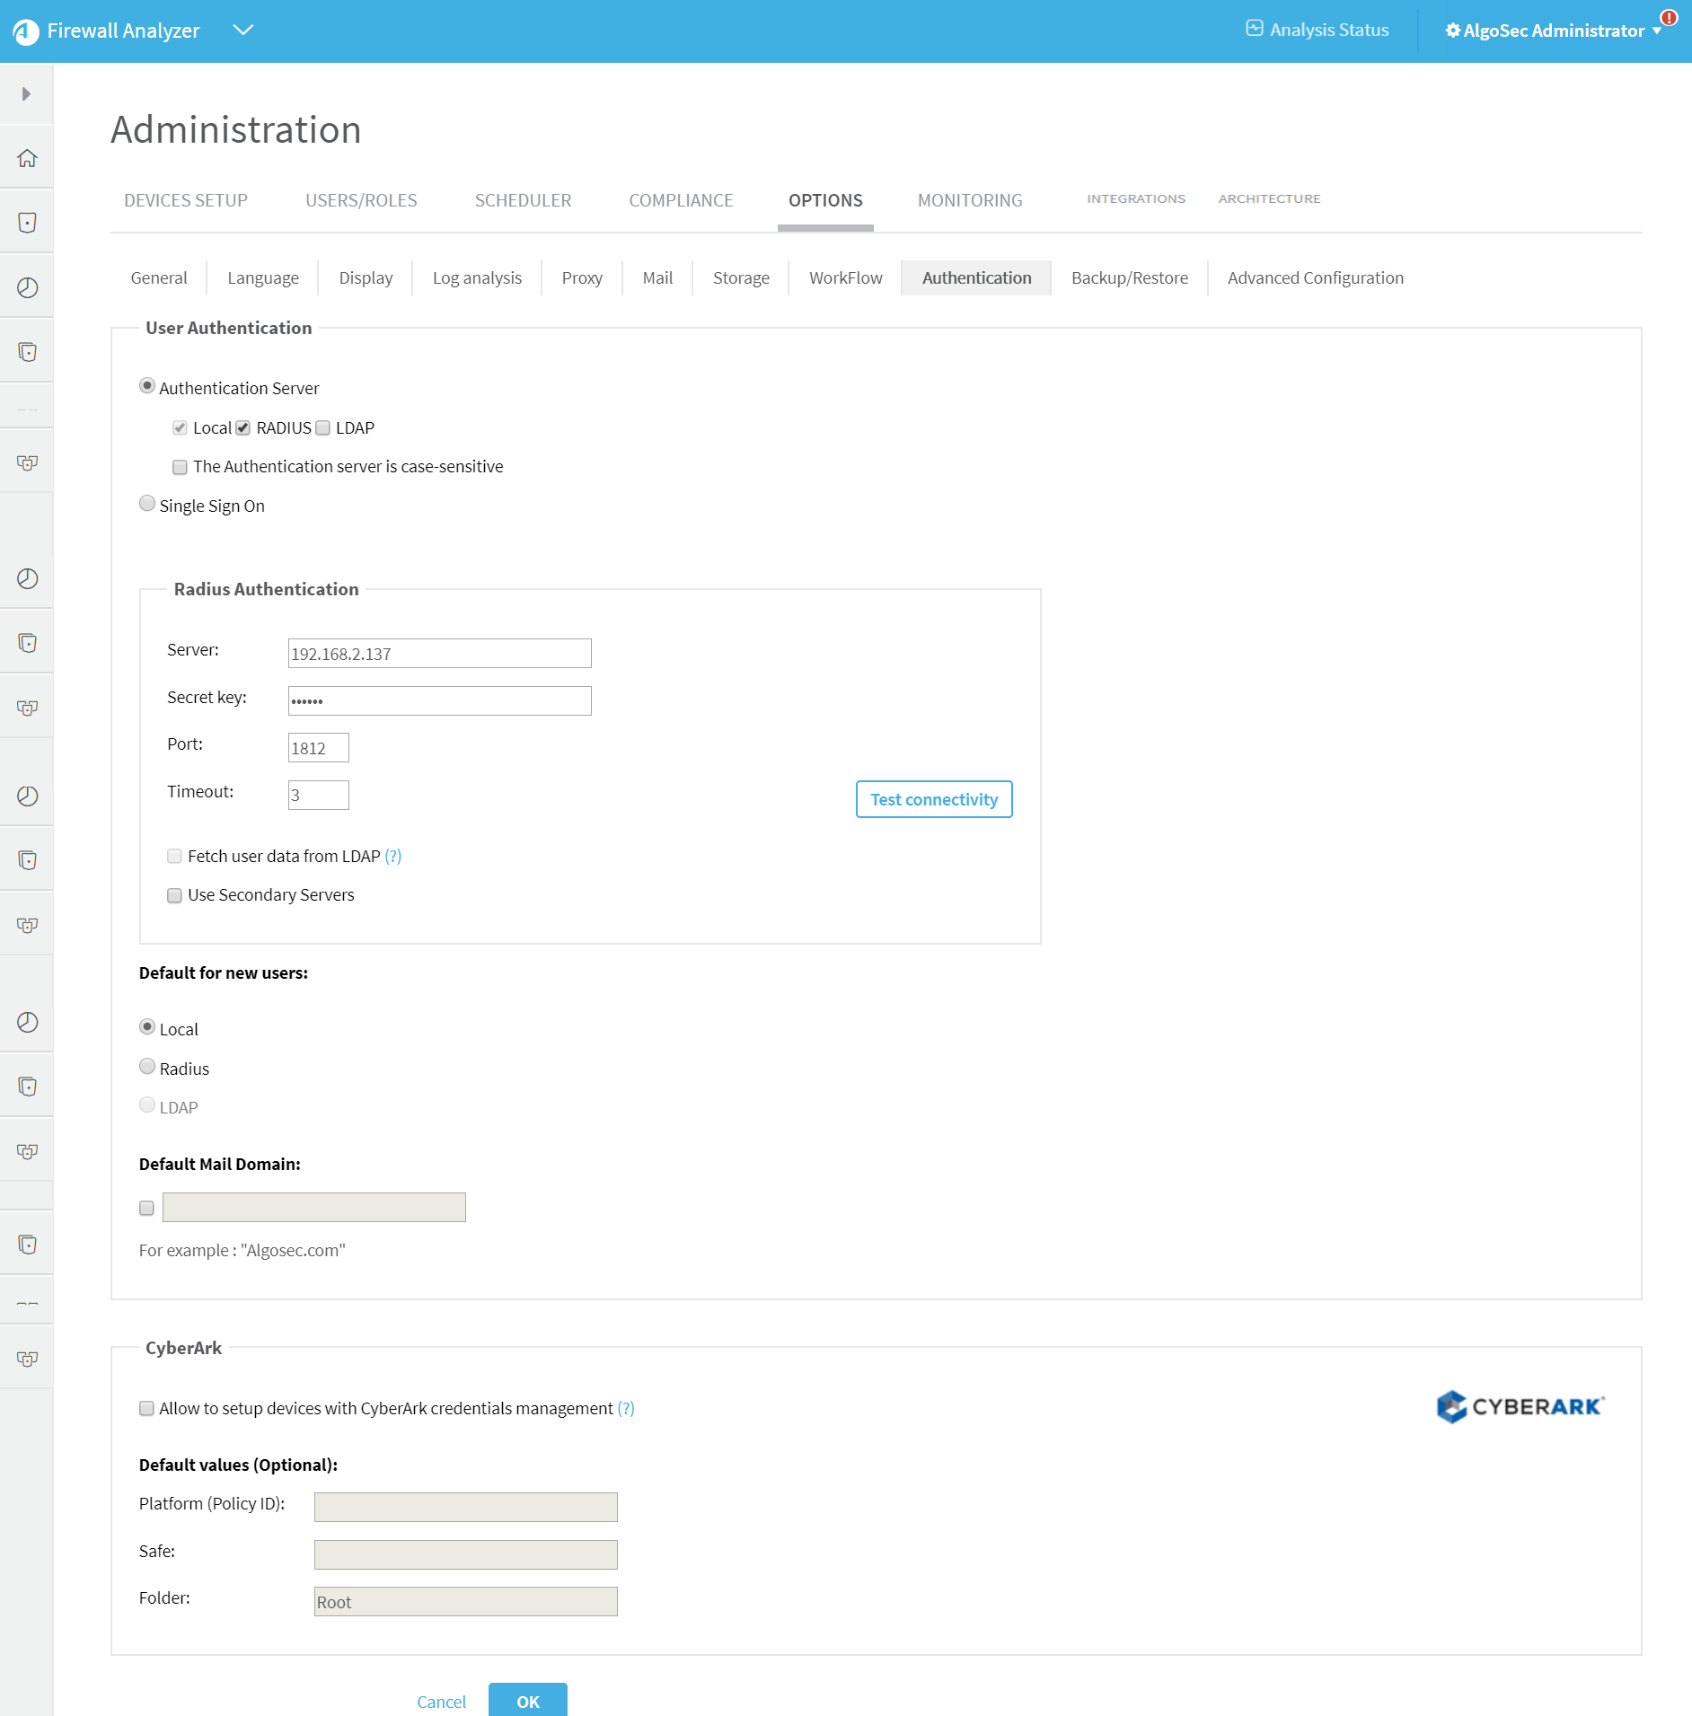This screenshot has width=1692, height=1716.
Task: Click the CyberArk logo
Action: coord(1520,1406)
